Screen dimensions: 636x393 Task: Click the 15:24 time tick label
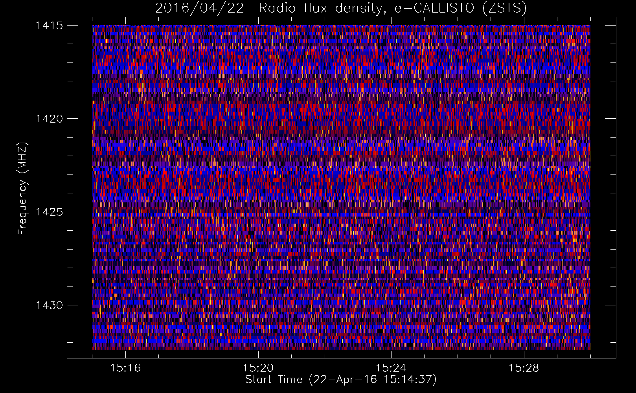pos(391,368)
